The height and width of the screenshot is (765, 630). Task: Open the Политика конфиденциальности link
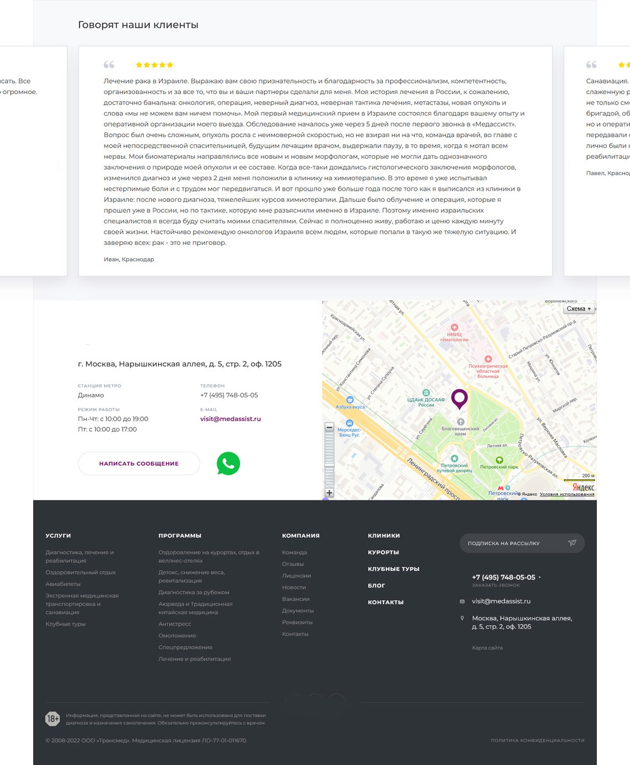537,740
